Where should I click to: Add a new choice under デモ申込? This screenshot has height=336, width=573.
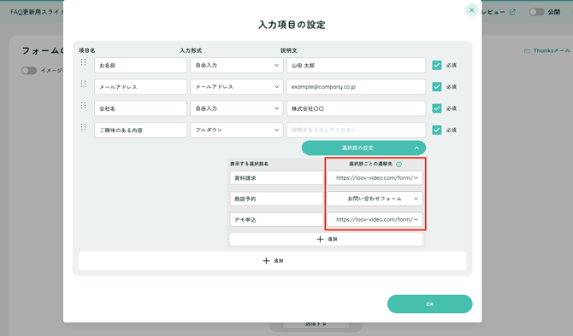(x=327, y=239)
